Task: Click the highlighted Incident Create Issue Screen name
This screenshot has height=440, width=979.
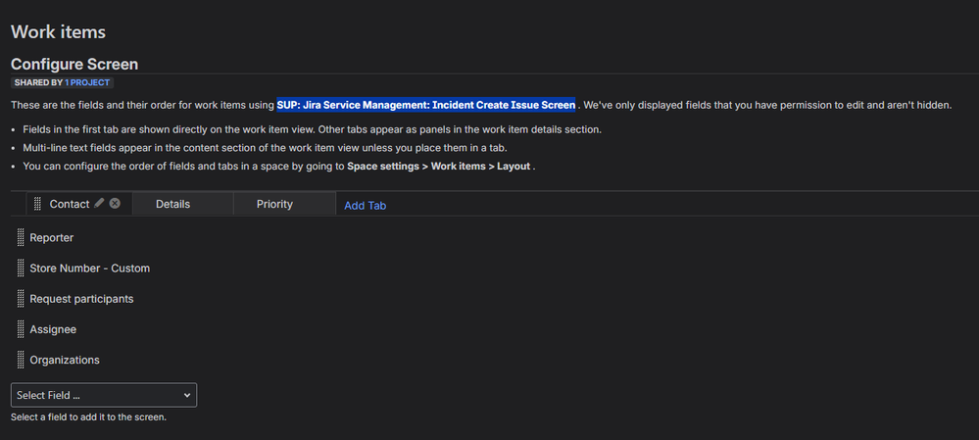Action: (426, 105)
